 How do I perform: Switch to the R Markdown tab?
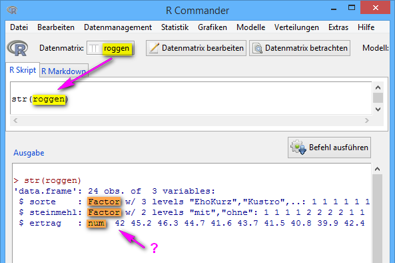tap(64, 71)
